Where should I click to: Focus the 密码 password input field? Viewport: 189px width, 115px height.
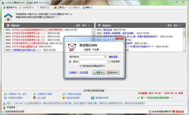click(93, 62)
